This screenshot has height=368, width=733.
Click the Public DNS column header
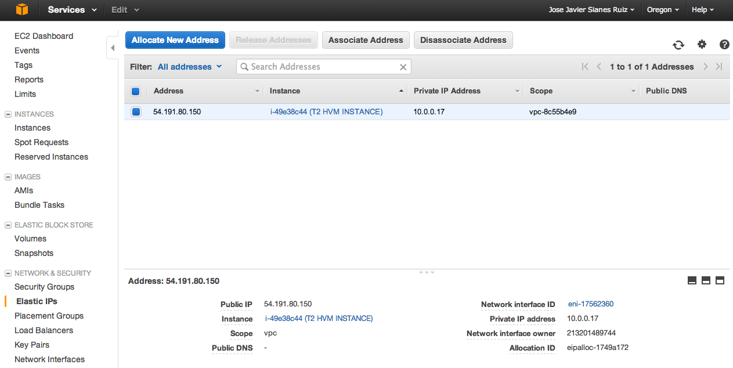(x=666, y=91)
